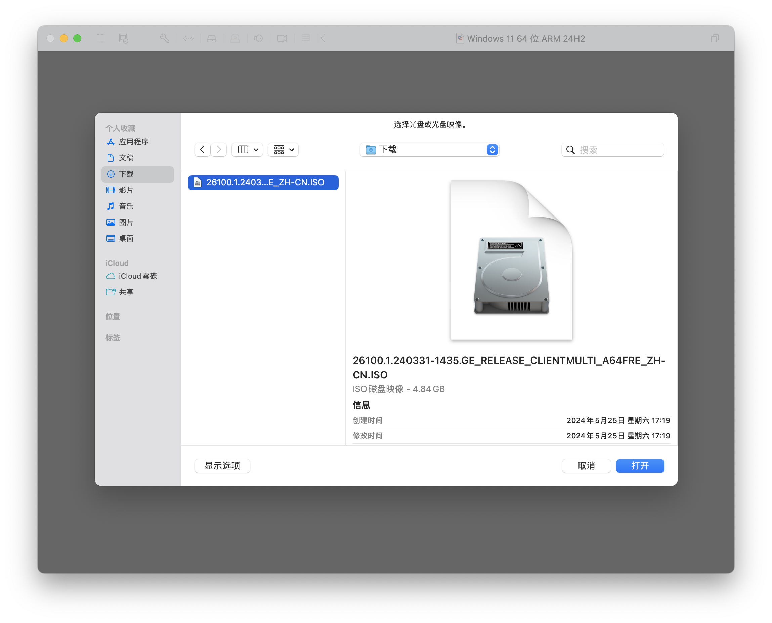Image resolution: width=772 pixels, height=623 pixels.
Task: Open the column view mode dropdown
Action: 247,150
